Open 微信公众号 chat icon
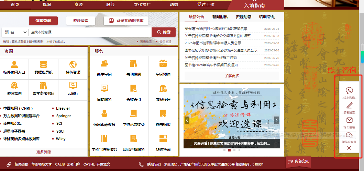This screenshot has width=364, height=171. 349,135
